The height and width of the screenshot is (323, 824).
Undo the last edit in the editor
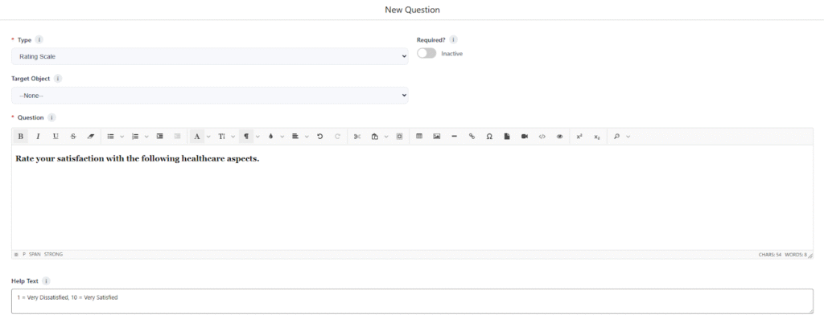click(320, 137)
